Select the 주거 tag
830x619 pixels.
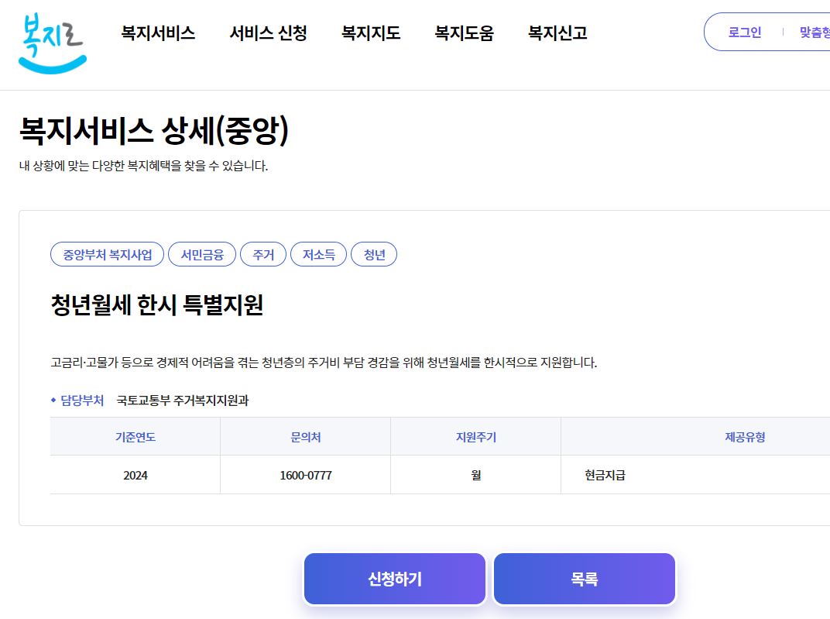[x=263, y=254]
